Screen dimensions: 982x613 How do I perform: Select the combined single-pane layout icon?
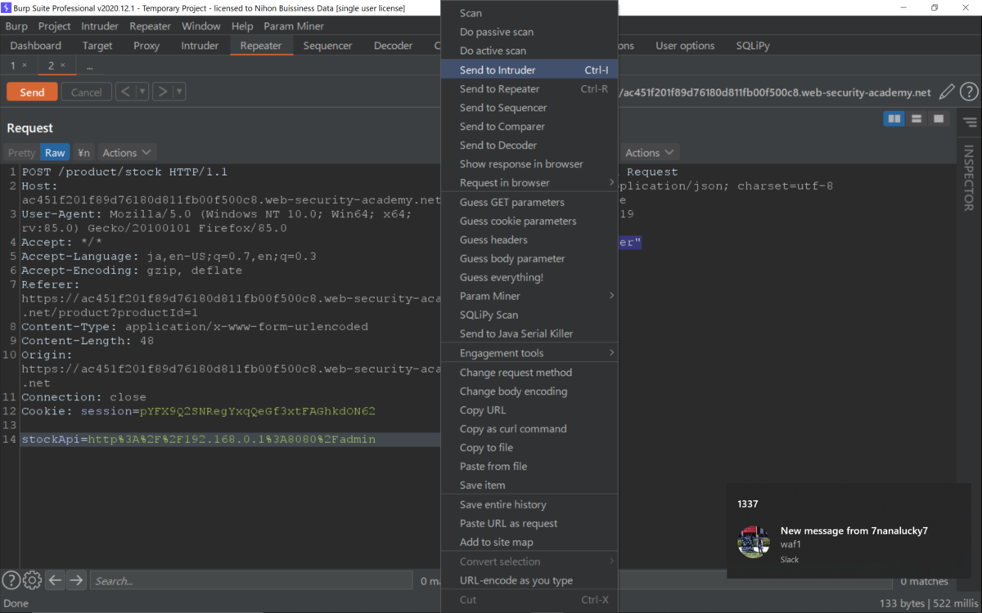click(x=939, y=119)
